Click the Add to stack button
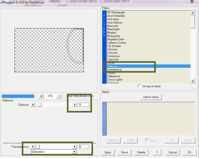This screenshot has width=199, height=158. coord(151,97)
